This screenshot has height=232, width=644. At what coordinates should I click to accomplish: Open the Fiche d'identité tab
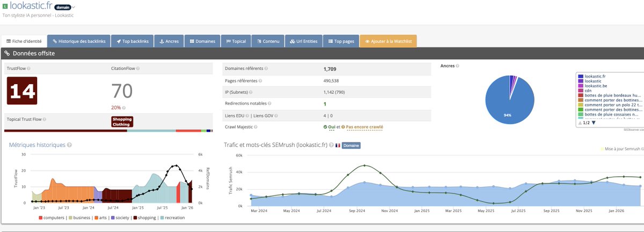(x=24, y=41)
